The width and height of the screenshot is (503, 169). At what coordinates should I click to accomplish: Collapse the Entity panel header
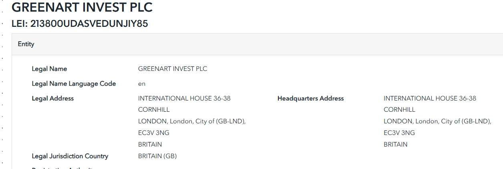[x=26, y=44]
